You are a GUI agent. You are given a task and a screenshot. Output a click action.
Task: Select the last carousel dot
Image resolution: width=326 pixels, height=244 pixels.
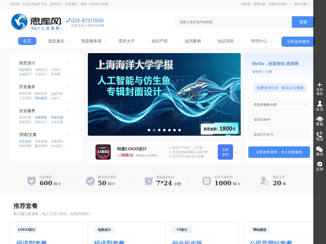180,130
